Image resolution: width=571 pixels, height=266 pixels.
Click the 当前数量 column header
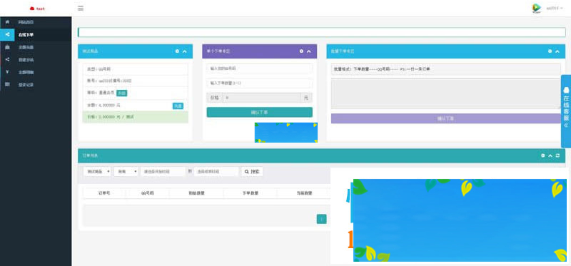point(304,193)
